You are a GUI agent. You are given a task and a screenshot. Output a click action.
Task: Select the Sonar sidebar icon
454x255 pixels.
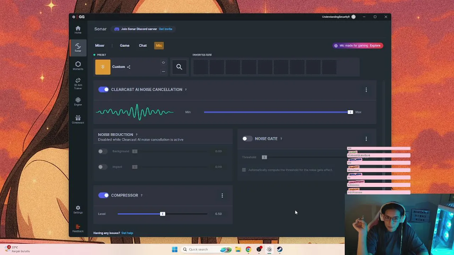pos(78,47)
